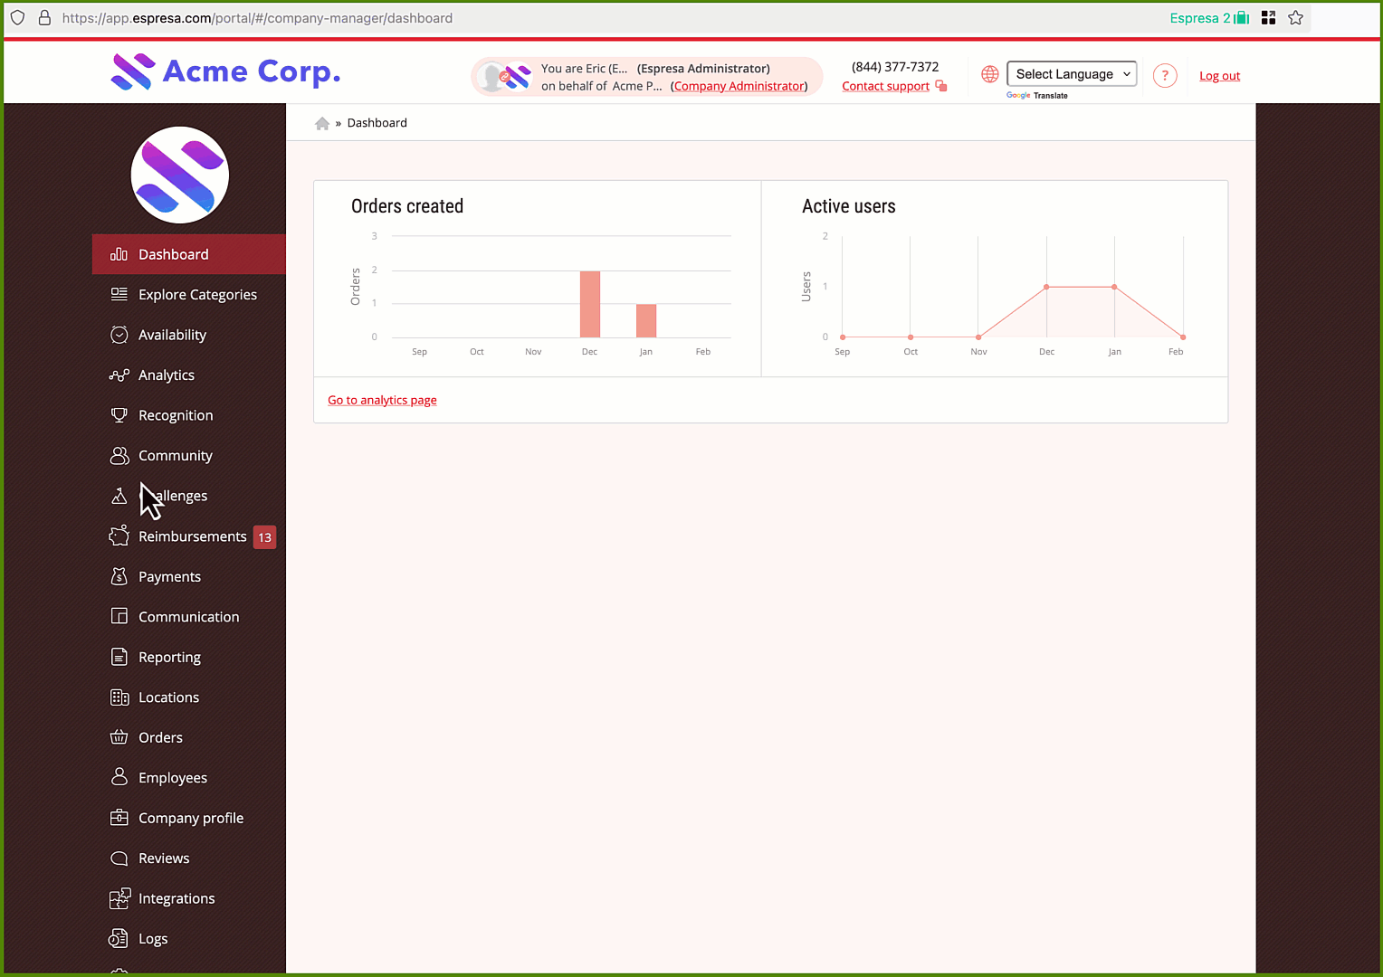Click the Acme Corp. header logo
Image resolution: width=1383 pixels, height=977 pixels.
point(225,71)
